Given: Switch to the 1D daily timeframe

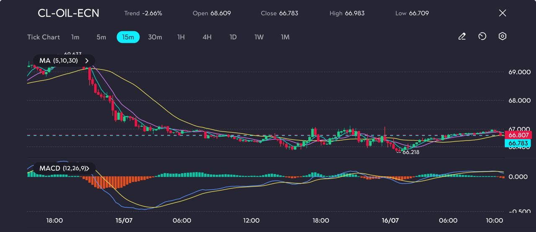Looking at the screenshot, I should click(x=233, y=37).
